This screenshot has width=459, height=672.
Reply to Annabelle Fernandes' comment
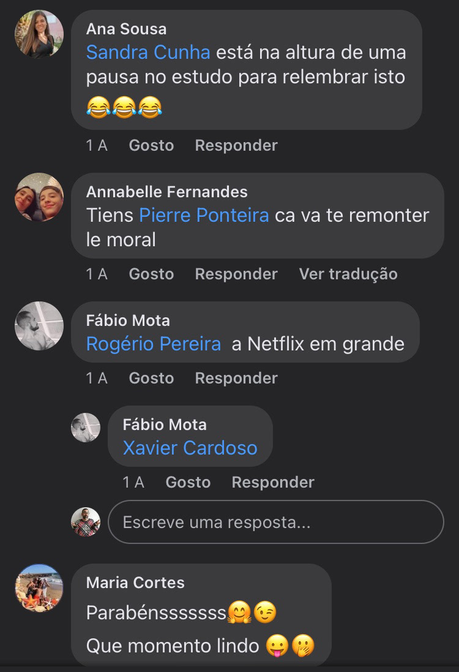(236, 274)
